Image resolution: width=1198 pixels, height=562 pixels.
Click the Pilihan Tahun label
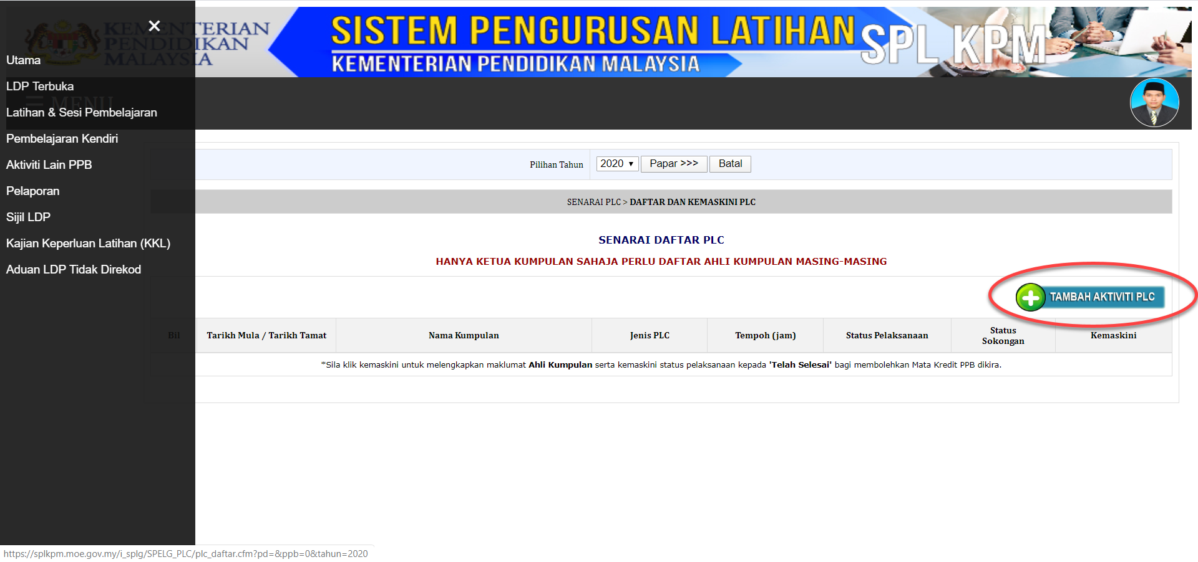coord(557,164)
